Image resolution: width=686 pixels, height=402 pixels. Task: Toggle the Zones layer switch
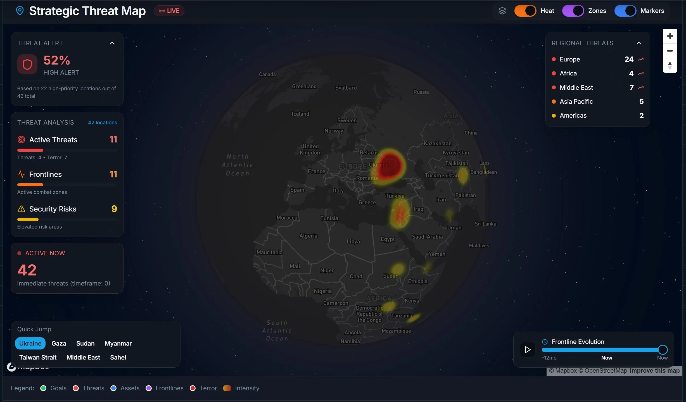coord(573,11)
